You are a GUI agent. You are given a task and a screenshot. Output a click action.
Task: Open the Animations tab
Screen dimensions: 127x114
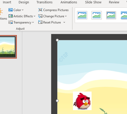click(69, 2)
